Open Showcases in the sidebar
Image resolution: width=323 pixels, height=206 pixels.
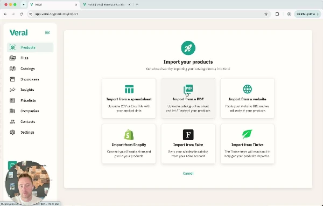[30, 79]
